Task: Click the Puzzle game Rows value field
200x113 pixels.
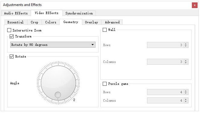Action: tap(165, 92)
